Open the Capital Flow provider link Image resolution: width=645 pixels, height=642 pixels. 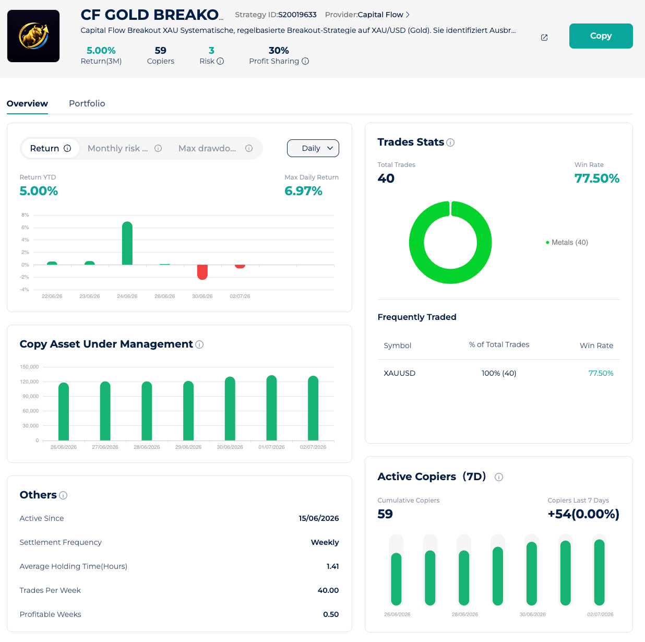click(x=384, y=15)
